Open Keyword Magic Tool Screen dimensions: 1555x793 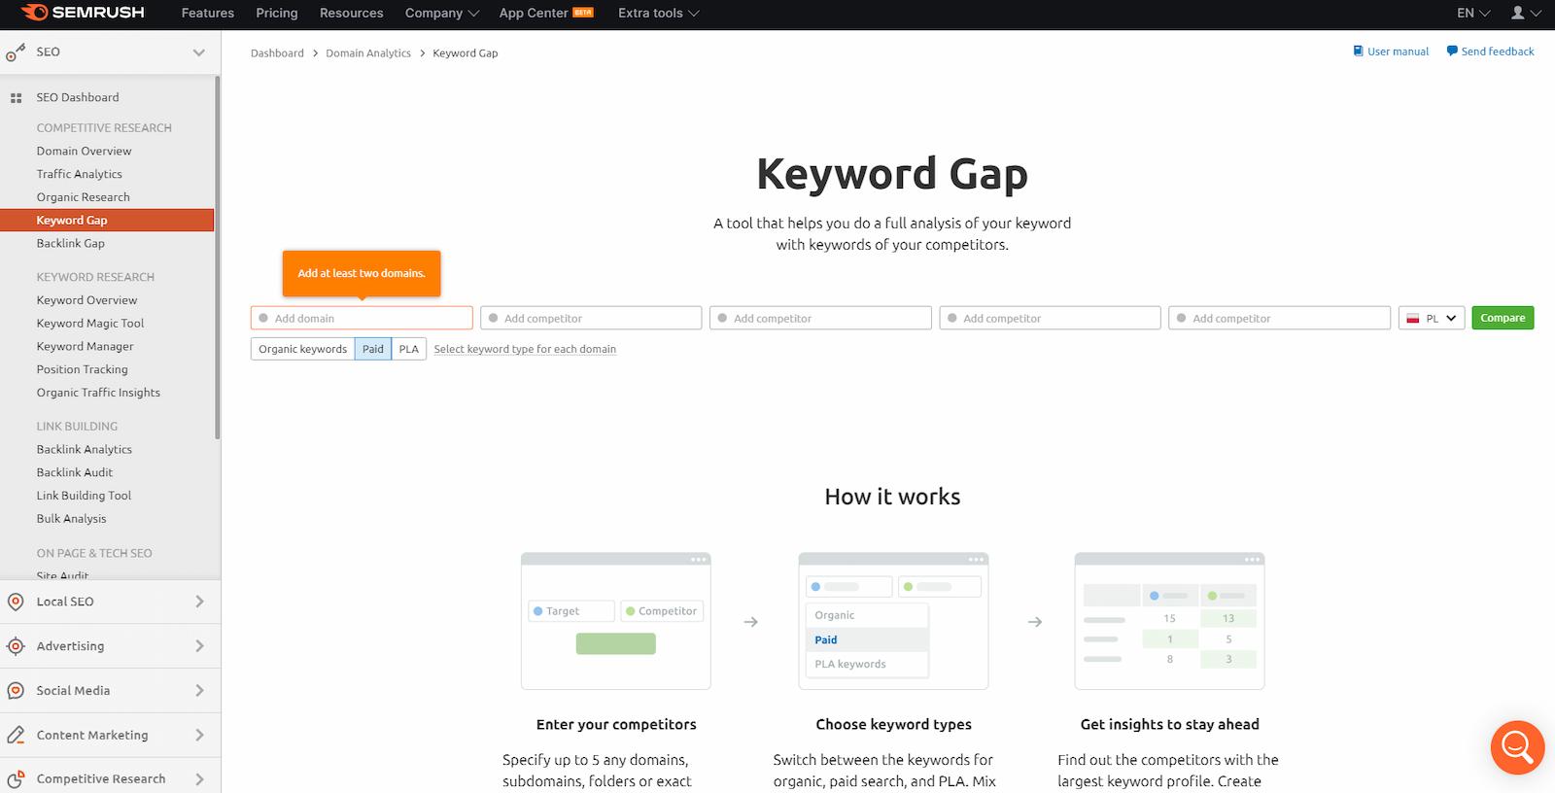90,324
